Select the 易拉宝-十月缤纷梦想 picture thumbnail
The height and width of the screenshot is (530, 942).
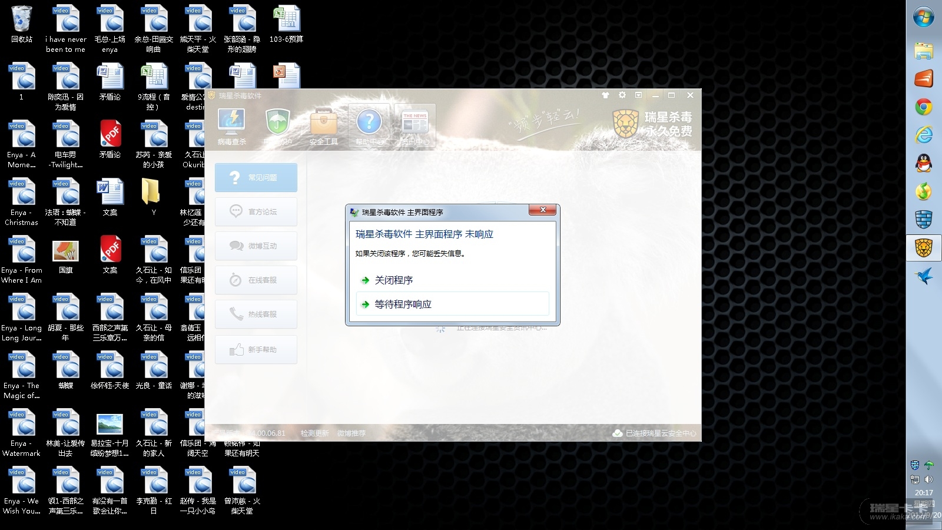[110, 435]
